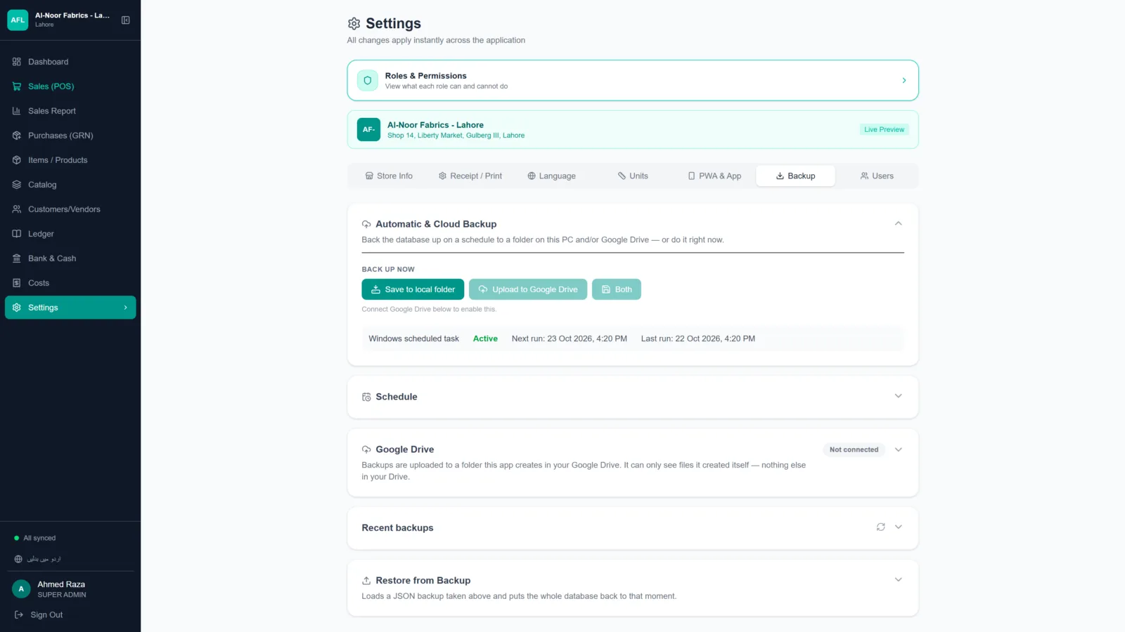Viewport: 1125px width, 632px height.
Task: Open the Units tab
Action: (633, 176)
